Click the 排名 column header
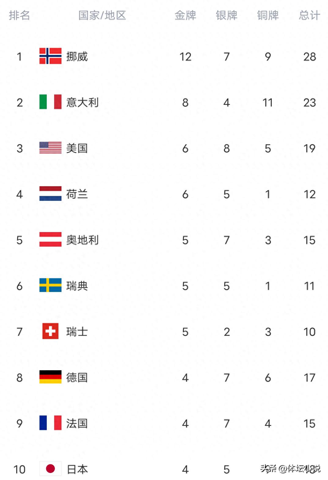The image size is (328, 480). coord(19,15)
